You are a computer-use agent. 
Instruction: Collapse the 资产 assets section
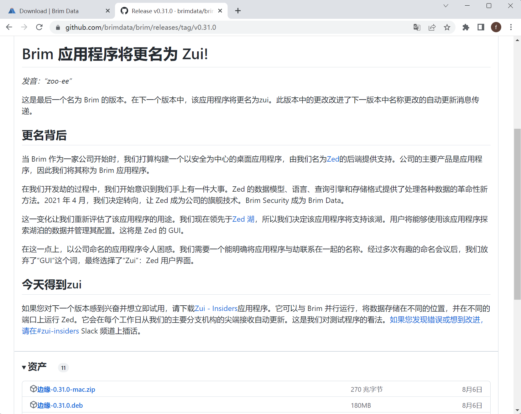pyautogui.click(x=34, y=367)
